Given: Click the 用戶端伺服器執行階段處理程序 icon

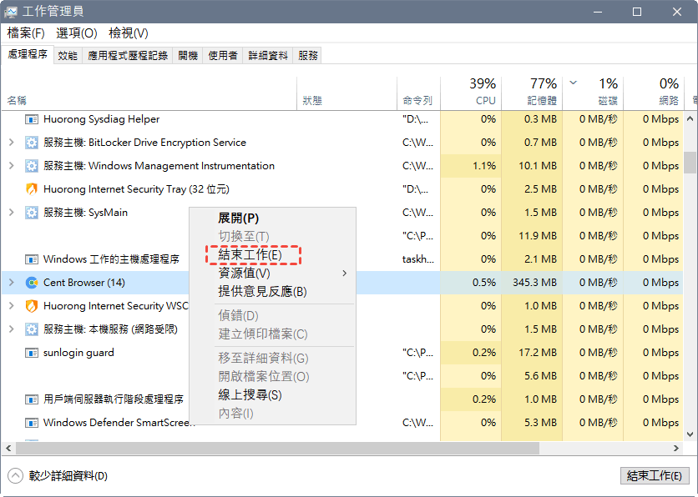Looking at the screenshot, I should tap(31, 399).
